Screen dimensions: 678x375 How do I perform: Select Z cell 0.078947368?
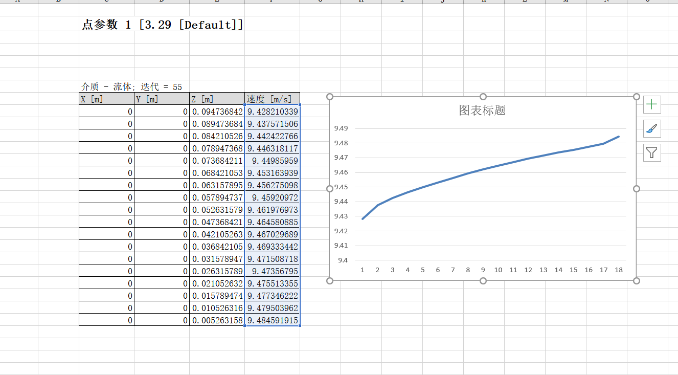coord(217,148)
